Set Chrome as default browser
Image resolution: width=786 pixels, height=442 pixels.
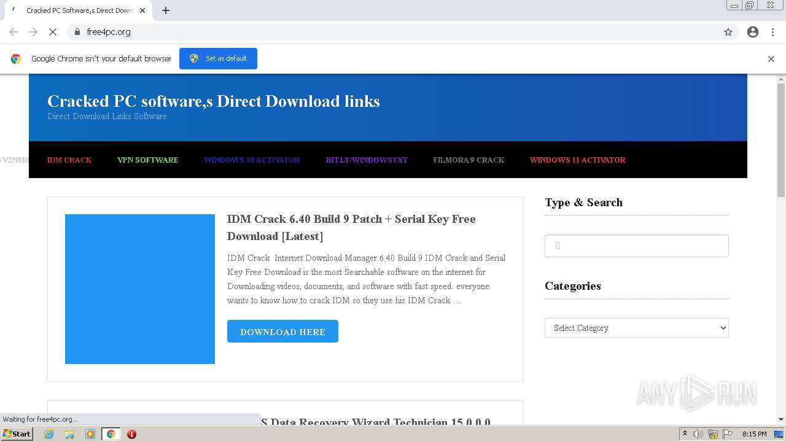pyautogui.click(x=218, y=58)
